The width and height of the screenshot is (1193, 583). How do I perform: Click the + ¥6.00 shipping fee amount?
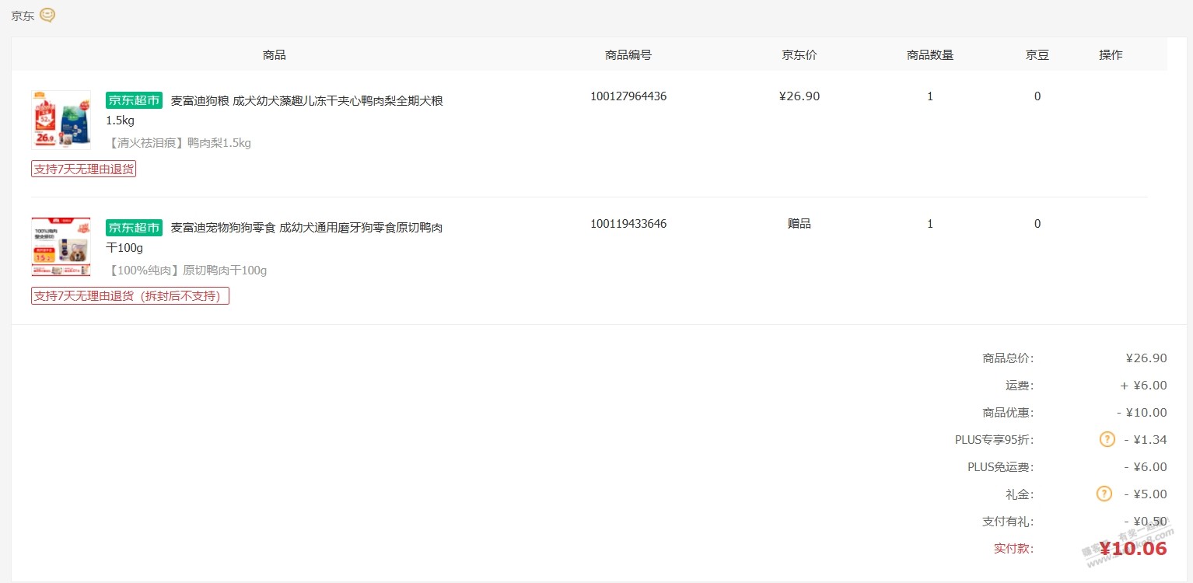(x=1143, y=386)
